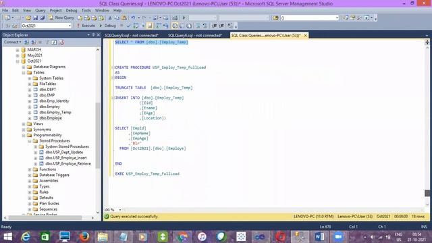This screenshot has height=243, width=432.
Task: Click the Save icon in the toolbar
Action: [x=36, y=18]
